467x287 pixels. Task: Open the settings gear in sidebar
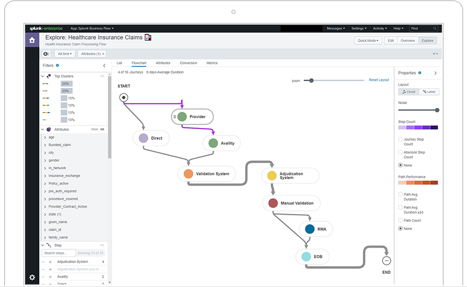[x=32, y=277]
